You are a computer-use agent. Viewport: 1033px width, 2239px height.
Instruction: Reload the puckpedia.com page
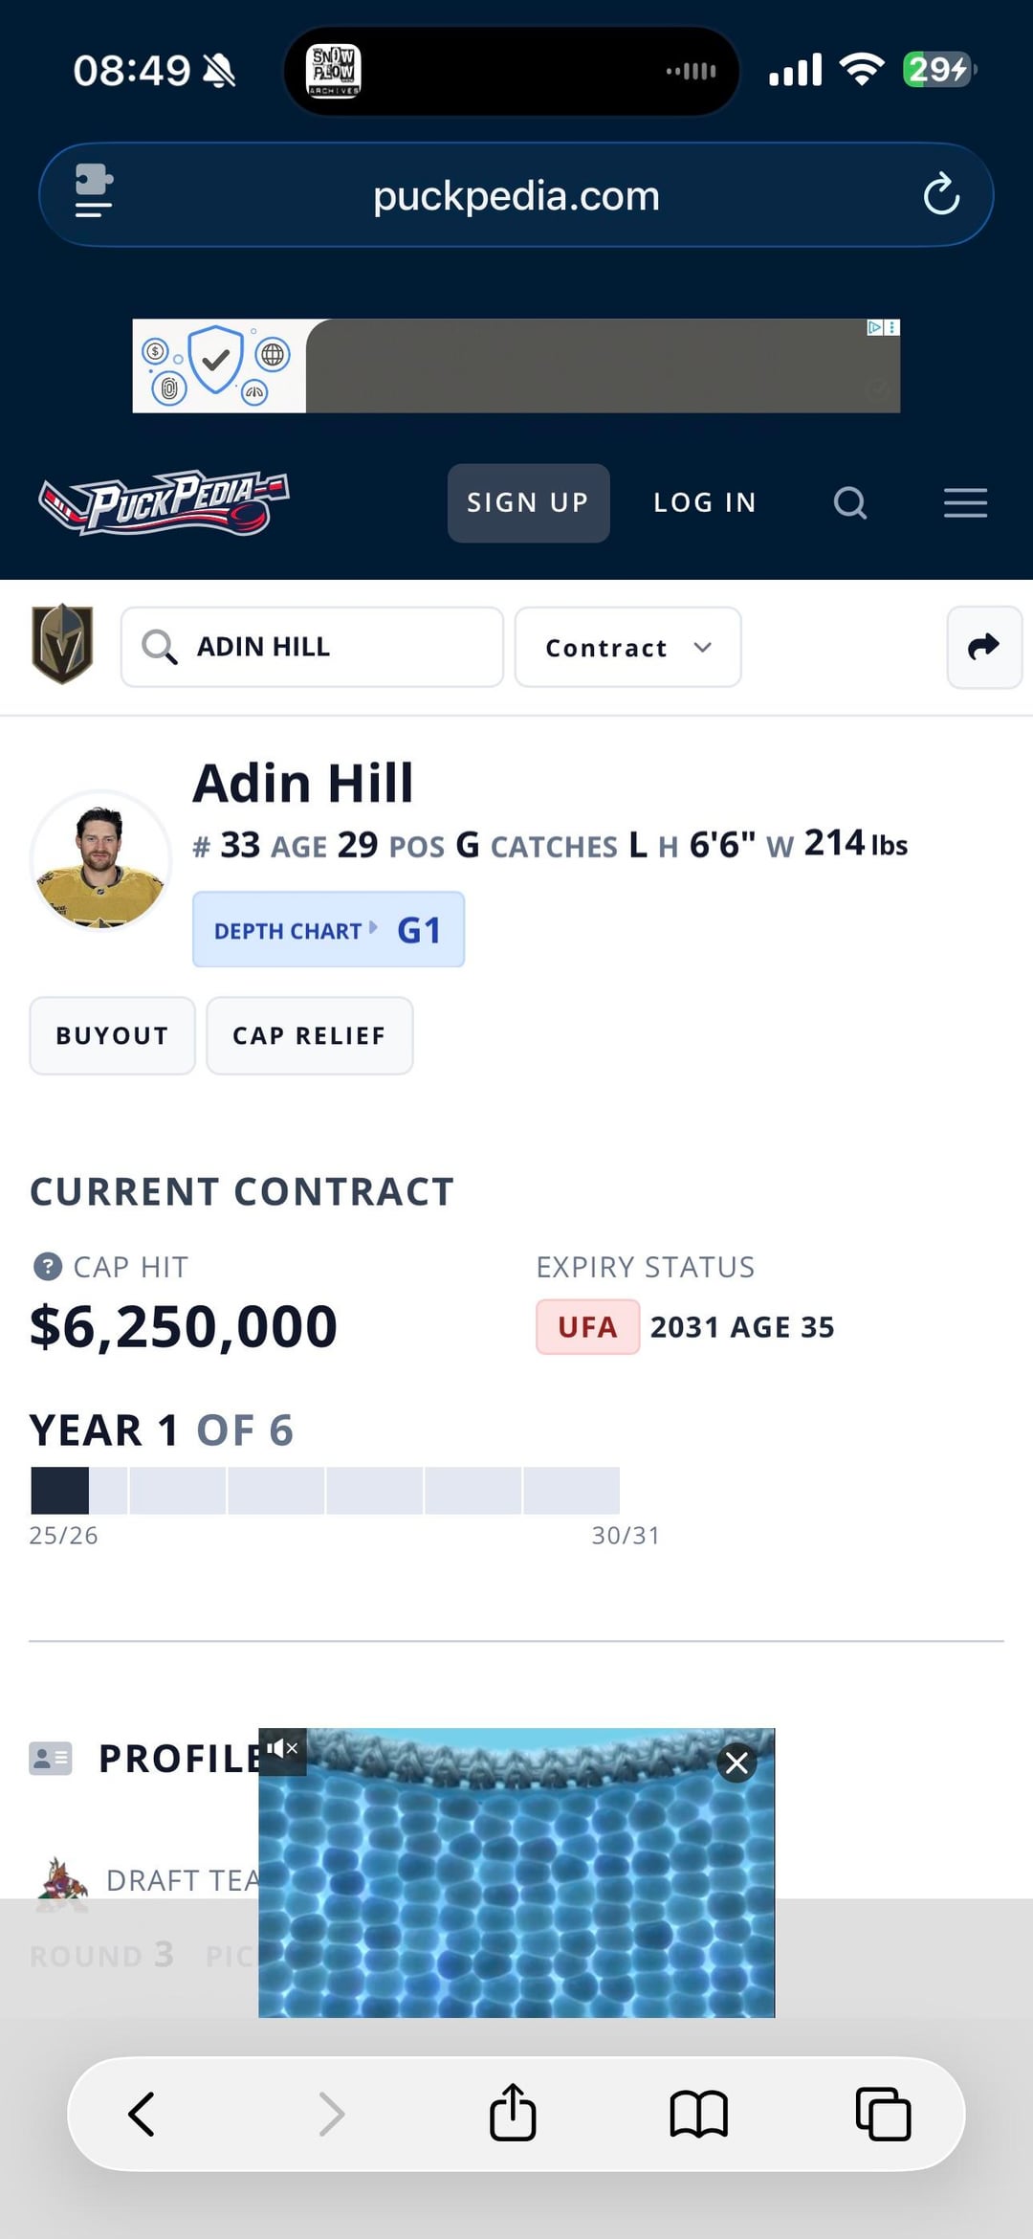click(x=941, y=195)
